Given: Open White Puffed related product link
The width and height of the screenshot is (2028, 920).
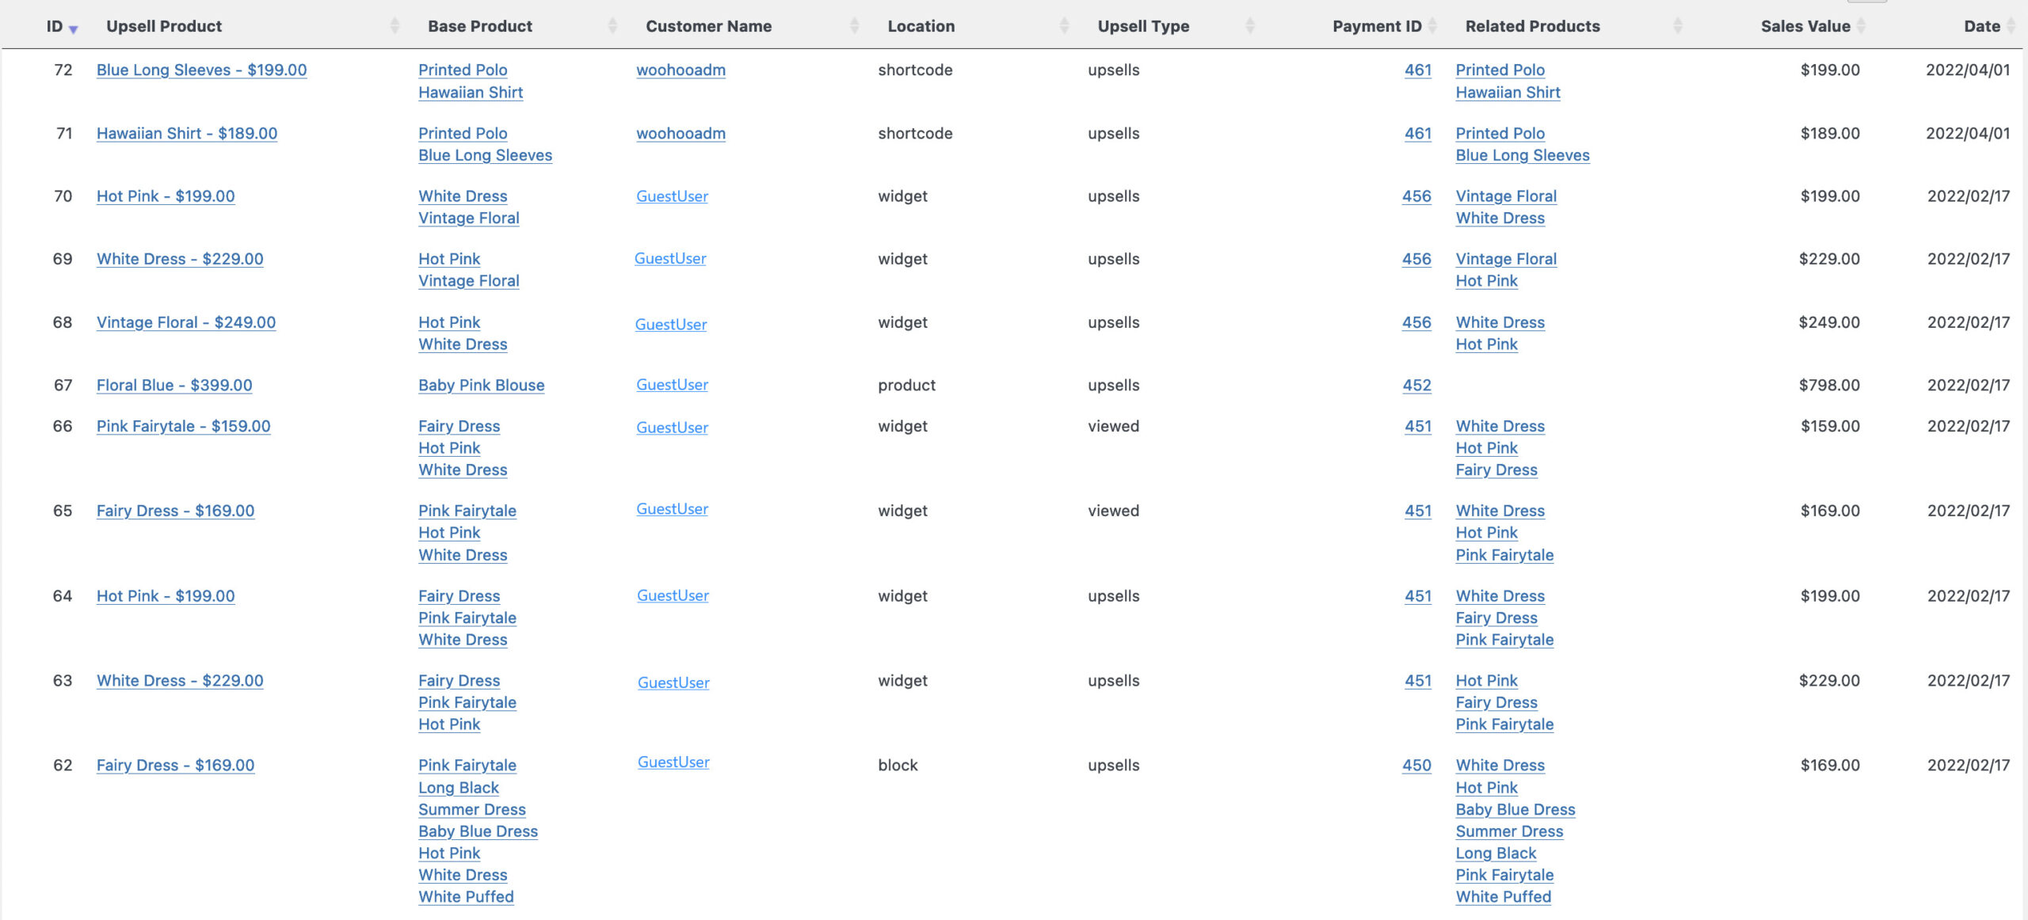Looking at the screenshot, I should 1504,896.
